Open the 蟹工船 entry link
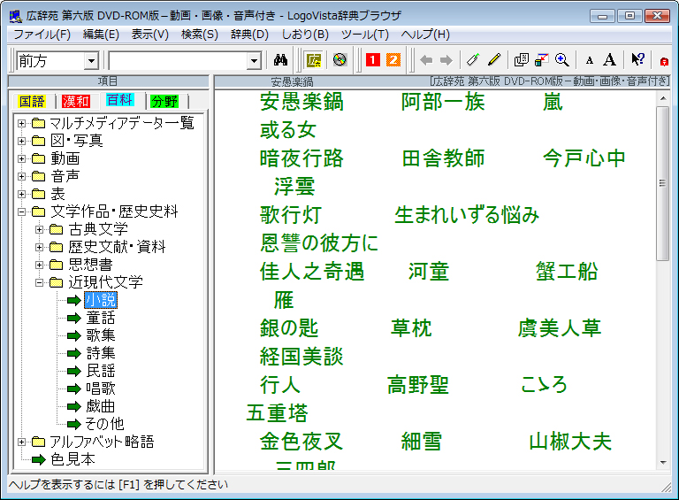This screenshot has height=500, width=679. pyautogui.click(x=567, y=272)
